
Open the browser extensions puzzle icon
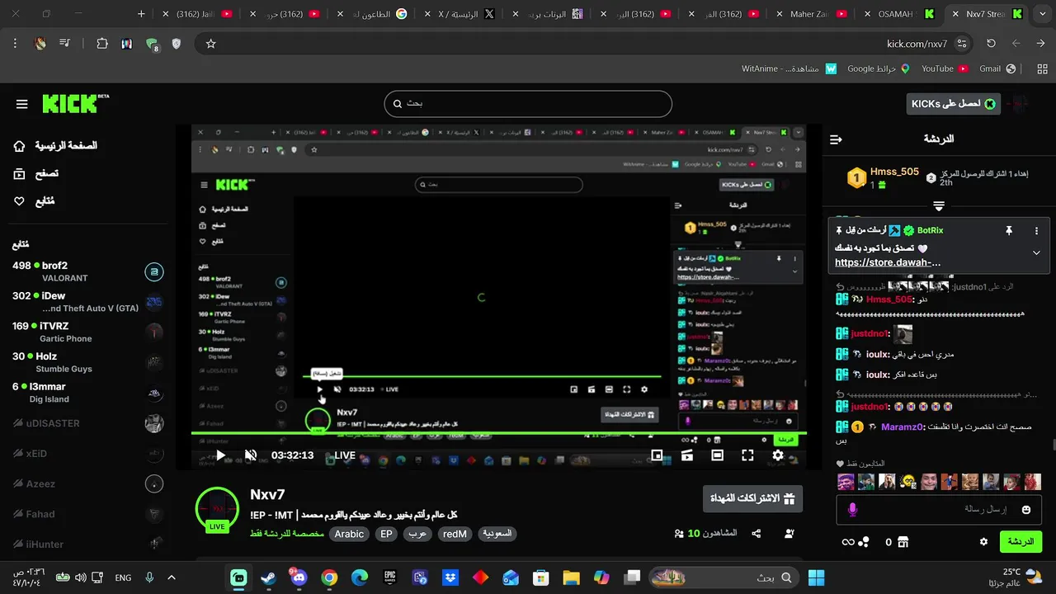102,44
